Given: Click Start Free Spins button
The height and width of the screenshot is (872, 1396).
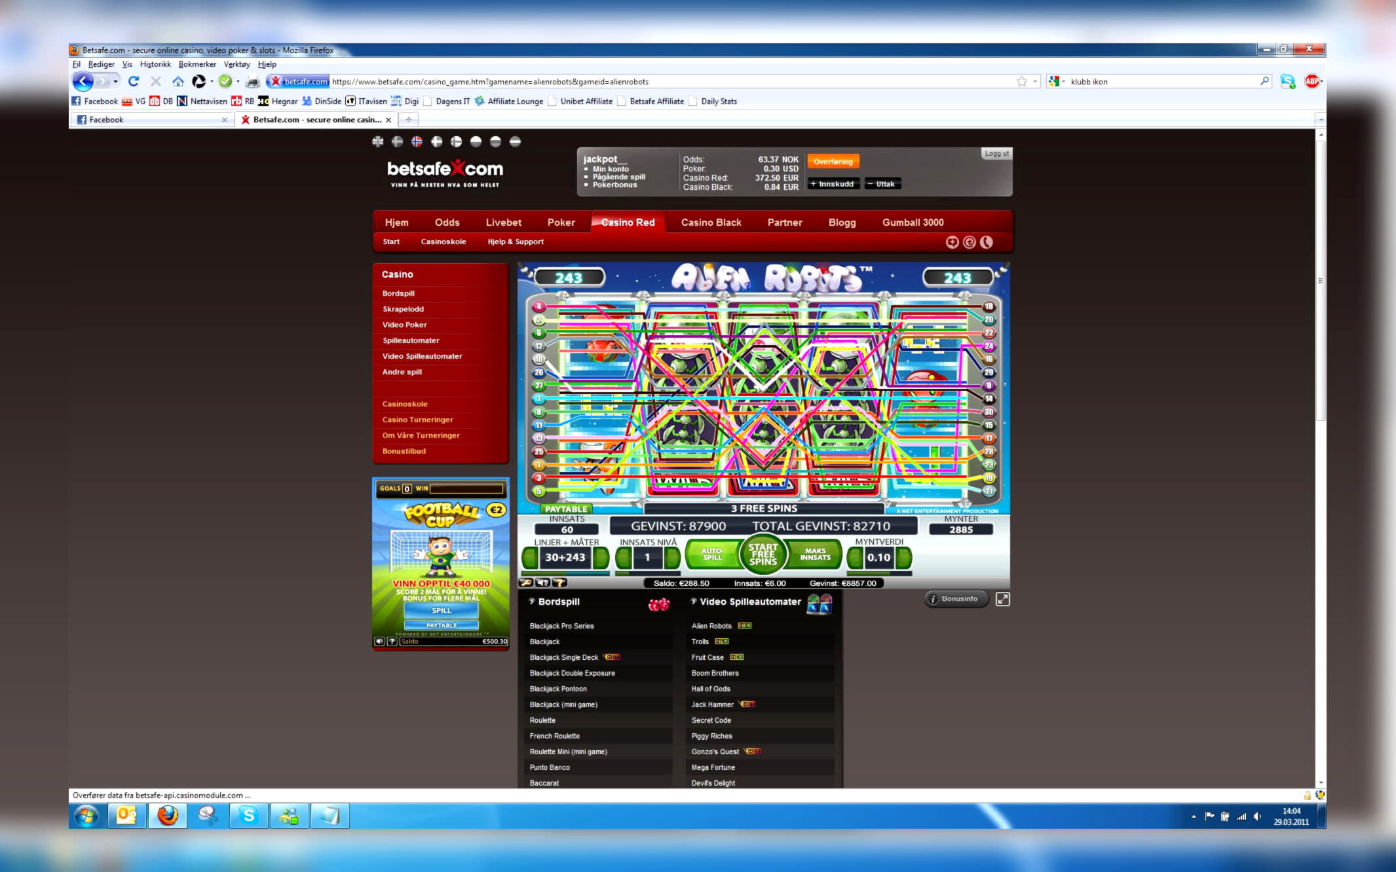Looking at the screenshot, I should (763, 554).
